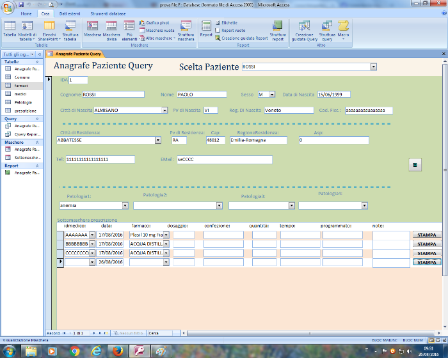This screenshot has width=448, height=358.
Task: Open Google Chrome from the taskbar
Action: point(75,351)
